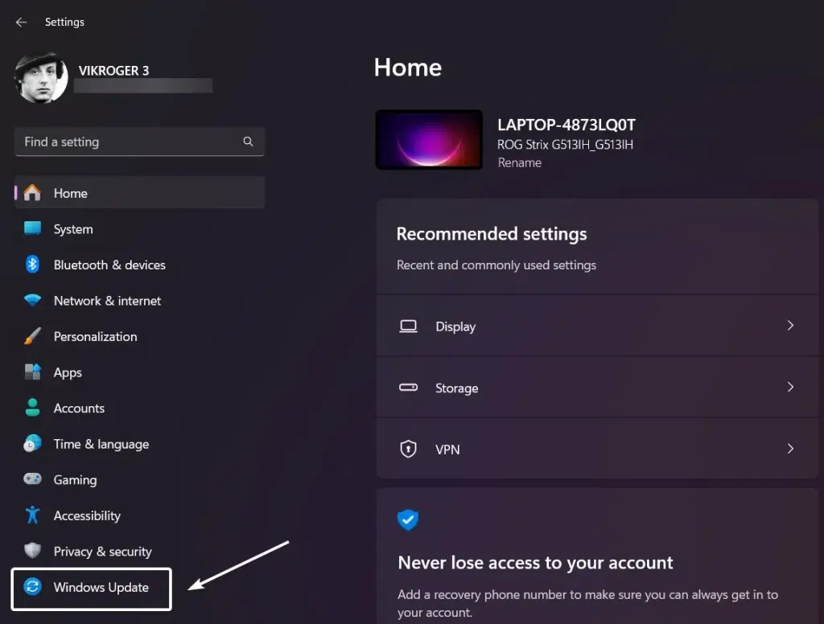Expand the Storage setting chevron
Screen dimensions: 824x624
790,387
